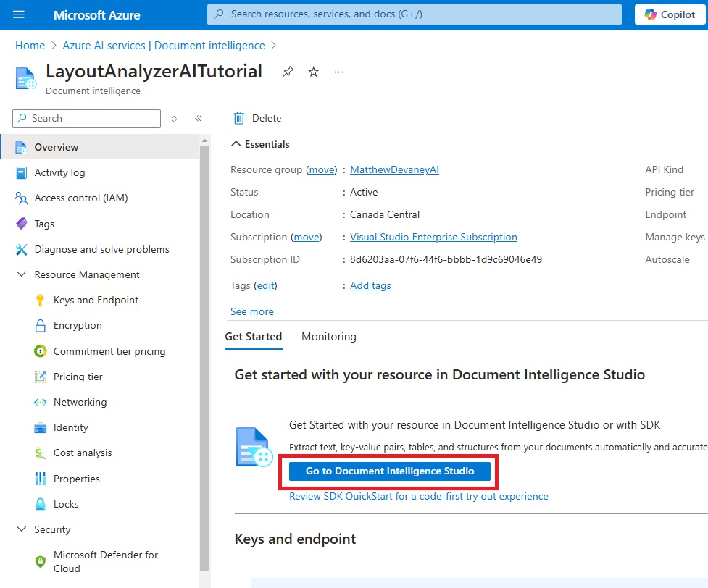Click the Resource group move link
Image resolution: width=708 pixels, height=588 pixels.
click(322, 169)
